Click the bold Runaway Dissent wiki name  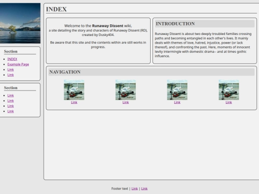pos(108,26)
